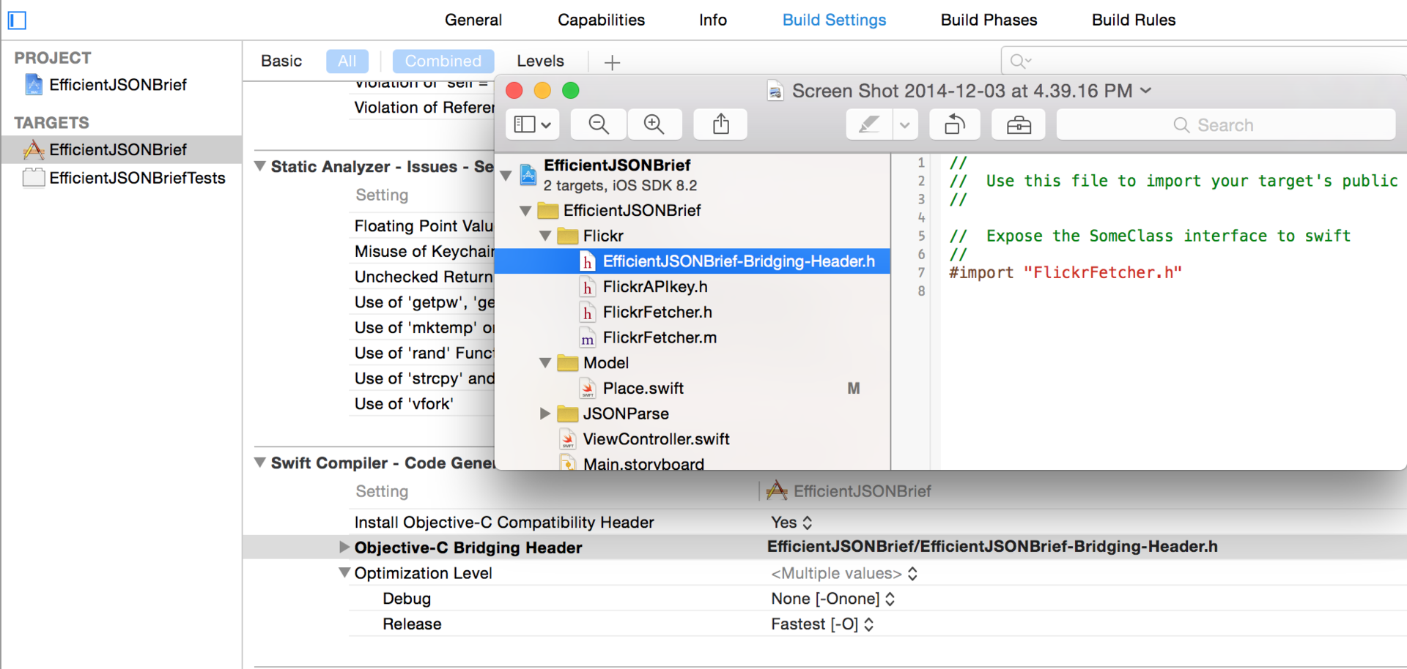Toggle the Xcode navigator sidebar icon
Screen dimensions: 1407x669
(17, 20)
